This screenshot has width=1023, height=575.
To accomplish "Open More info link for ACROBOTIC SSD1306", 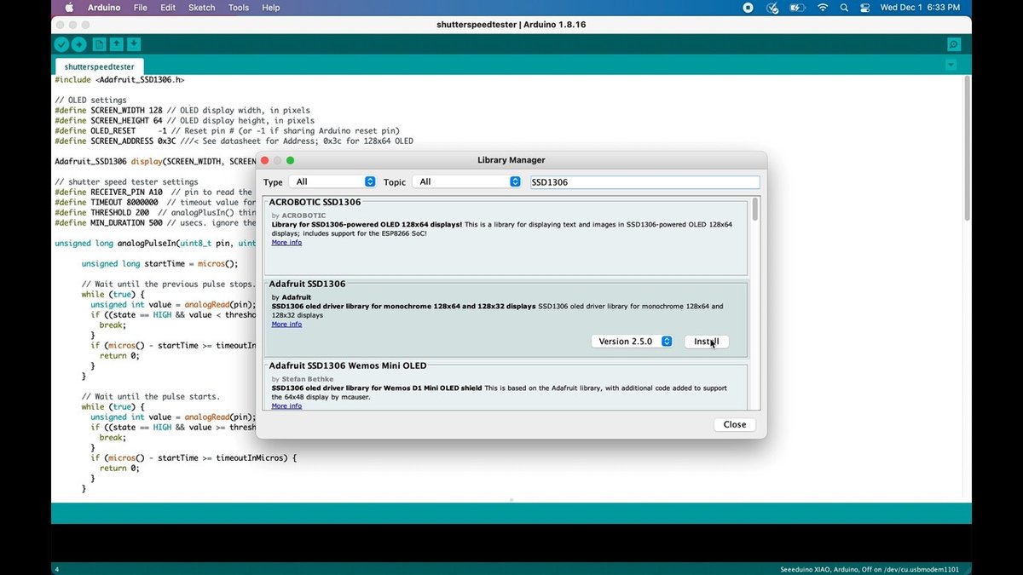I will coord(286,243).
